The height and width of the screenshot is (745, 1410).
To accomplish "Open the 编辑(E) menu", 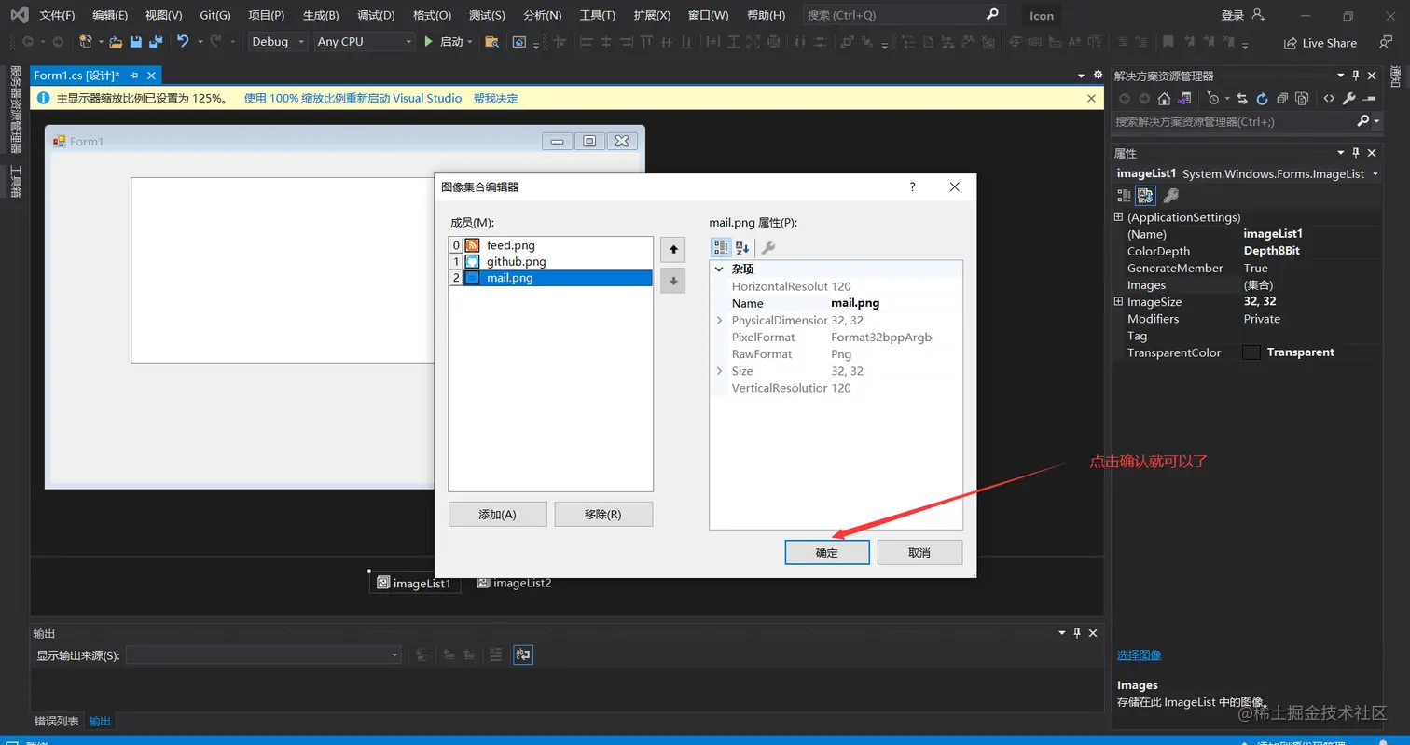I will point(110,16).
